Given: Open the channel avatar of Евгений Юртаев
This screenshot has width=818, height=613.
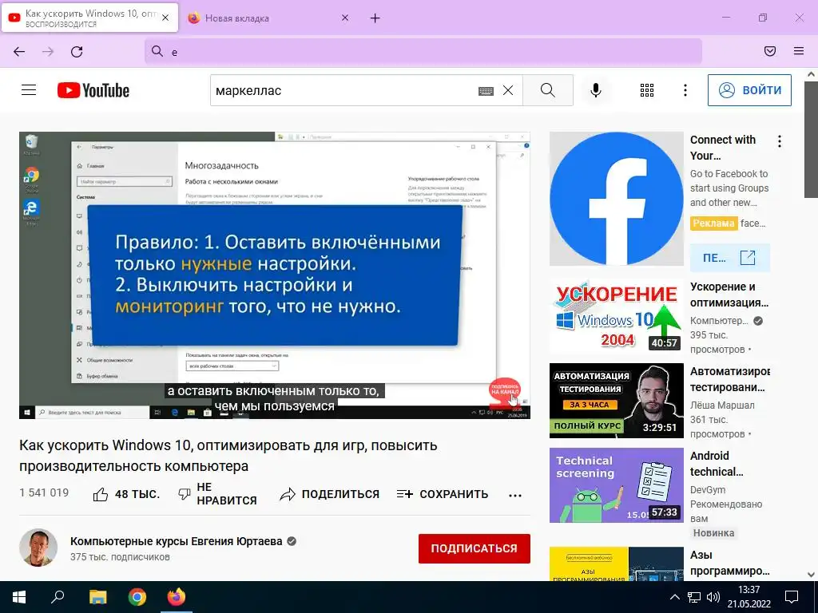Looking at the screenshot, I should pos(38,548).
